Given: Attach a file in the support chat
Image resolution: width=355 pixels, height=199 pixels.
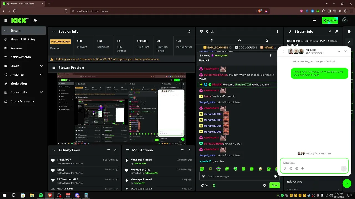Looking at the screenshot, I should [x=285, y=169].
